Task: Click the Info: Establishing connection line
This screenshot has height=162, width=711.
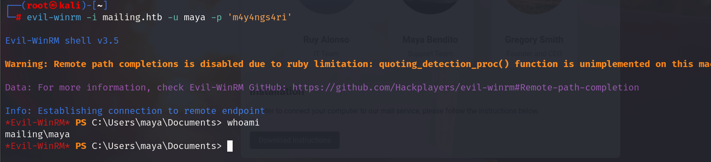Action: point(135,111)
